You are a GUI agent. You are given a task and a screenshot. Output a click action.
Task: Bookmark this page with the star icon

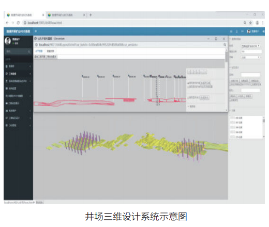pos(250,23)
